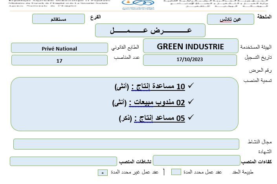Click the 'عرض عمل' title box
Screen dimensions: 277x184
pos(150,30)
